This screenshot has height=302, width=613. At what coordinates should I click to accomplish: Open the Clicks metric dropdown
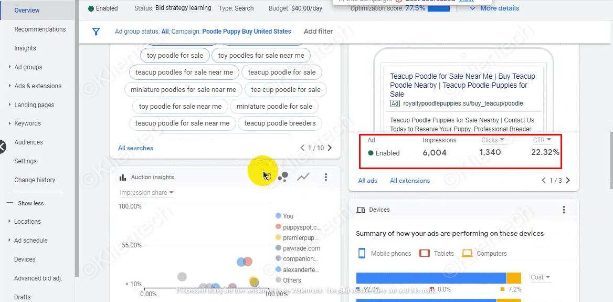pyautogui.click(x=493, y=140)
